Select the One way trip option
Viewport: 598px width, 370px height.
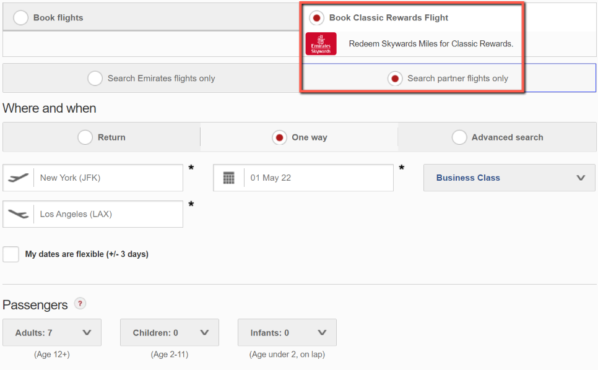coord(300,137)
